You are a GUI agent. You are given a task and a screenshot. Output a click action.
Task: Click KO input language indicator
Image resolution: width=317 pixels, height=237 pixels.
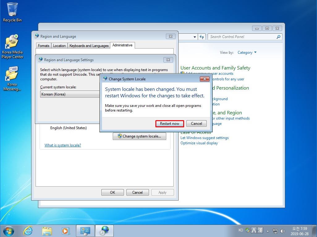pos(241,230)
